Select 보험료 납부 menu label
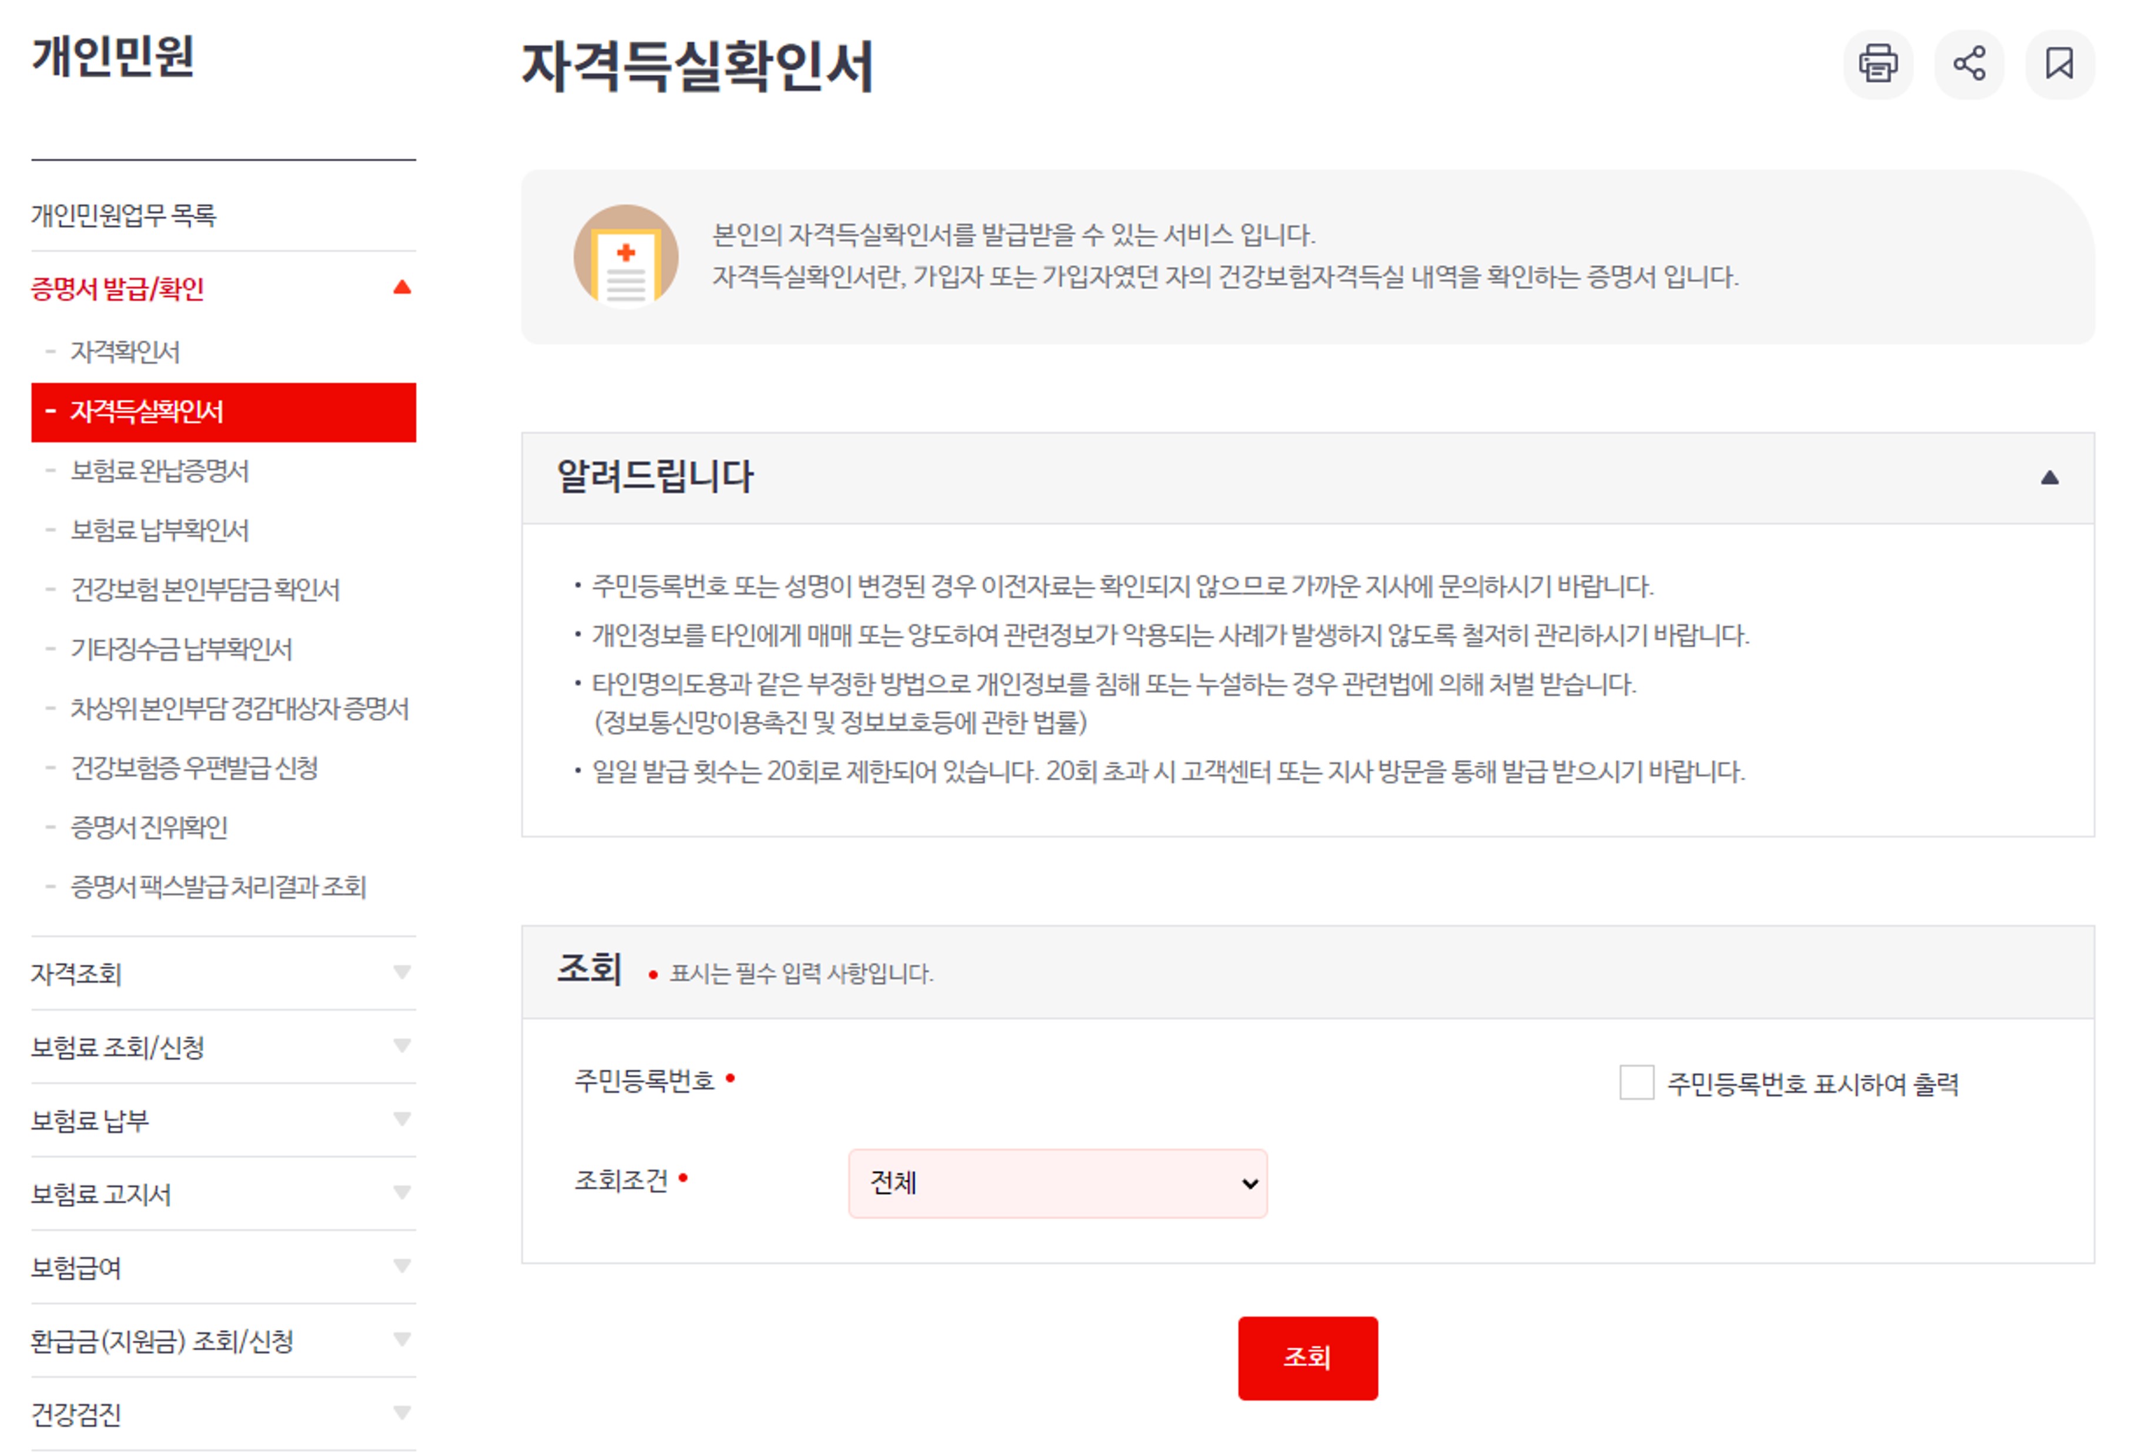 [89, 1121]
